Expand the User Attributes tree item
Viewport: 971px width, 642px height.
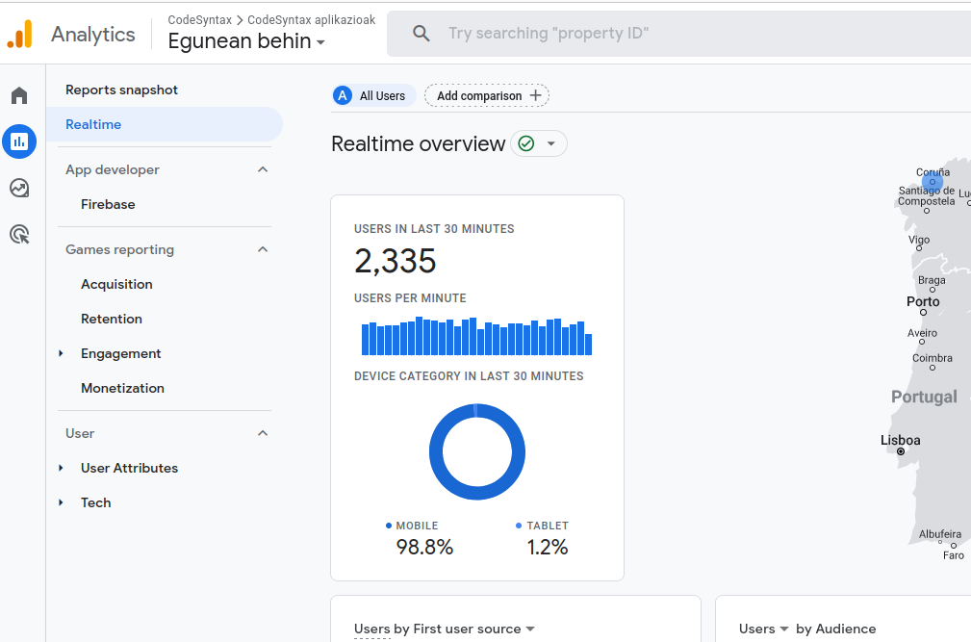click(61, 468)
